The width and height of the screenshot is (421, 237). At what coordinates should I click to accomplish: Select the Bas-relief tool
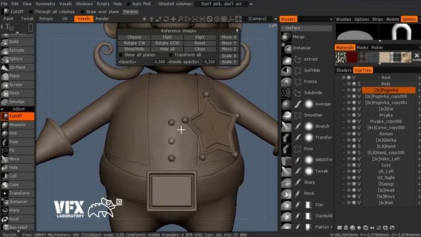(x=18, y=227)
